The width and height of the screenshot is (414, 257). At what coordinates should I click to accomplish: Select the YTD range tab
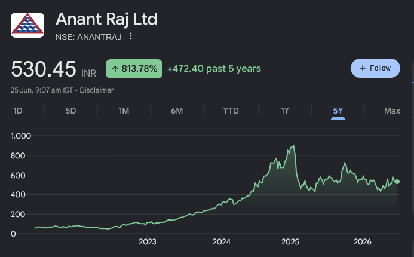pos(231,111)
